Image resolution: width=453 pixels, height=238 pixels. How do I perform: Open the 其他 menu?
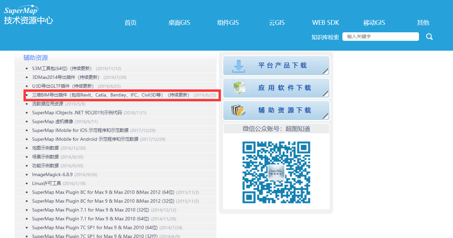click(x=423, y=23)
